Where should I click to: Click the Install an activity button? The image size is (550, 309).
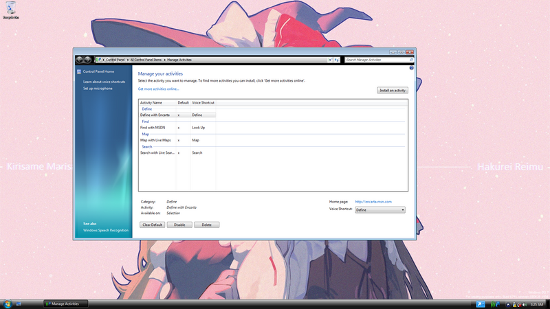[x=393, y=90]
